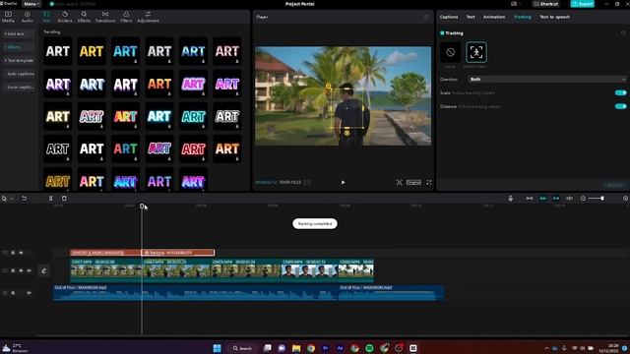The height and width of the screenshot is (354, 630).
Task: Click the timeline zoom slider handle
Action: point(601,199)
